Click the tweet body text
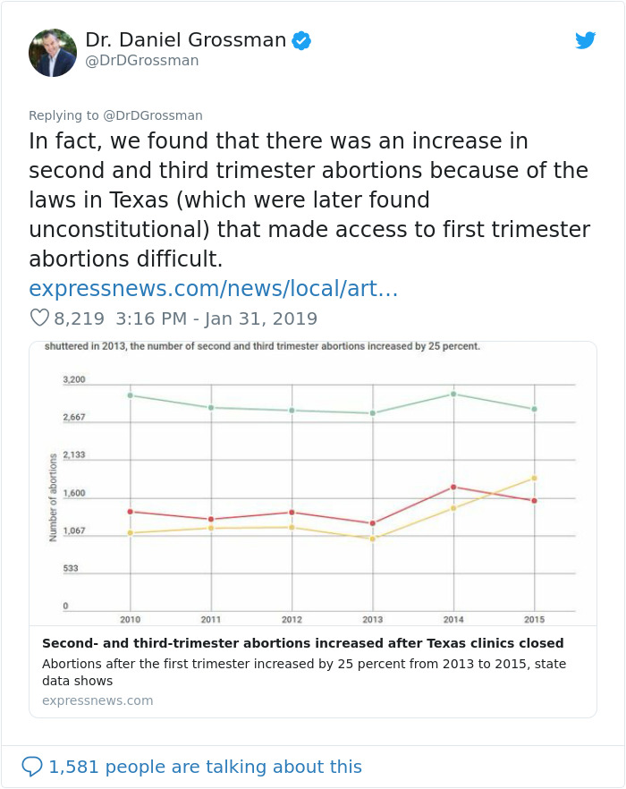This screenshot has height=789, width=626. click(x=309, y=199)
